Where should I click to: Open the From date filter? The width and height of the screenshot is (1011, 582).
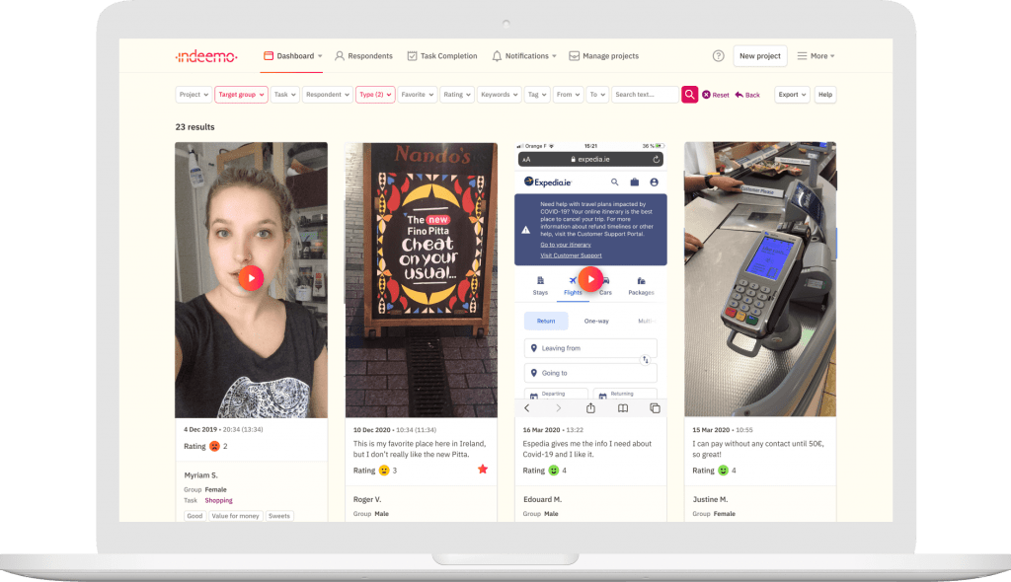(568, 95)
